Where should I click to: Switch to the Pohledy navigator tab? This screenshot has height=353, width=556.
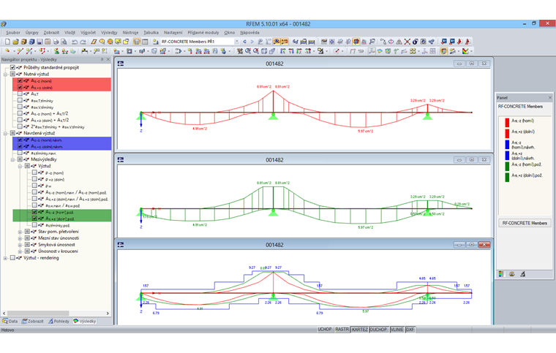(59, 321)
